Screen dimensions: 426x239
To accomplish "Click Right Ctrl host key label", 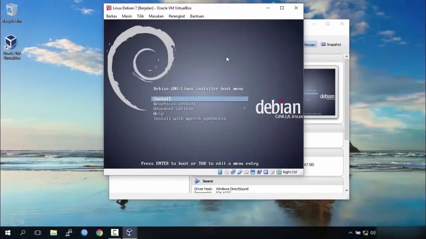I will (290, 172).
